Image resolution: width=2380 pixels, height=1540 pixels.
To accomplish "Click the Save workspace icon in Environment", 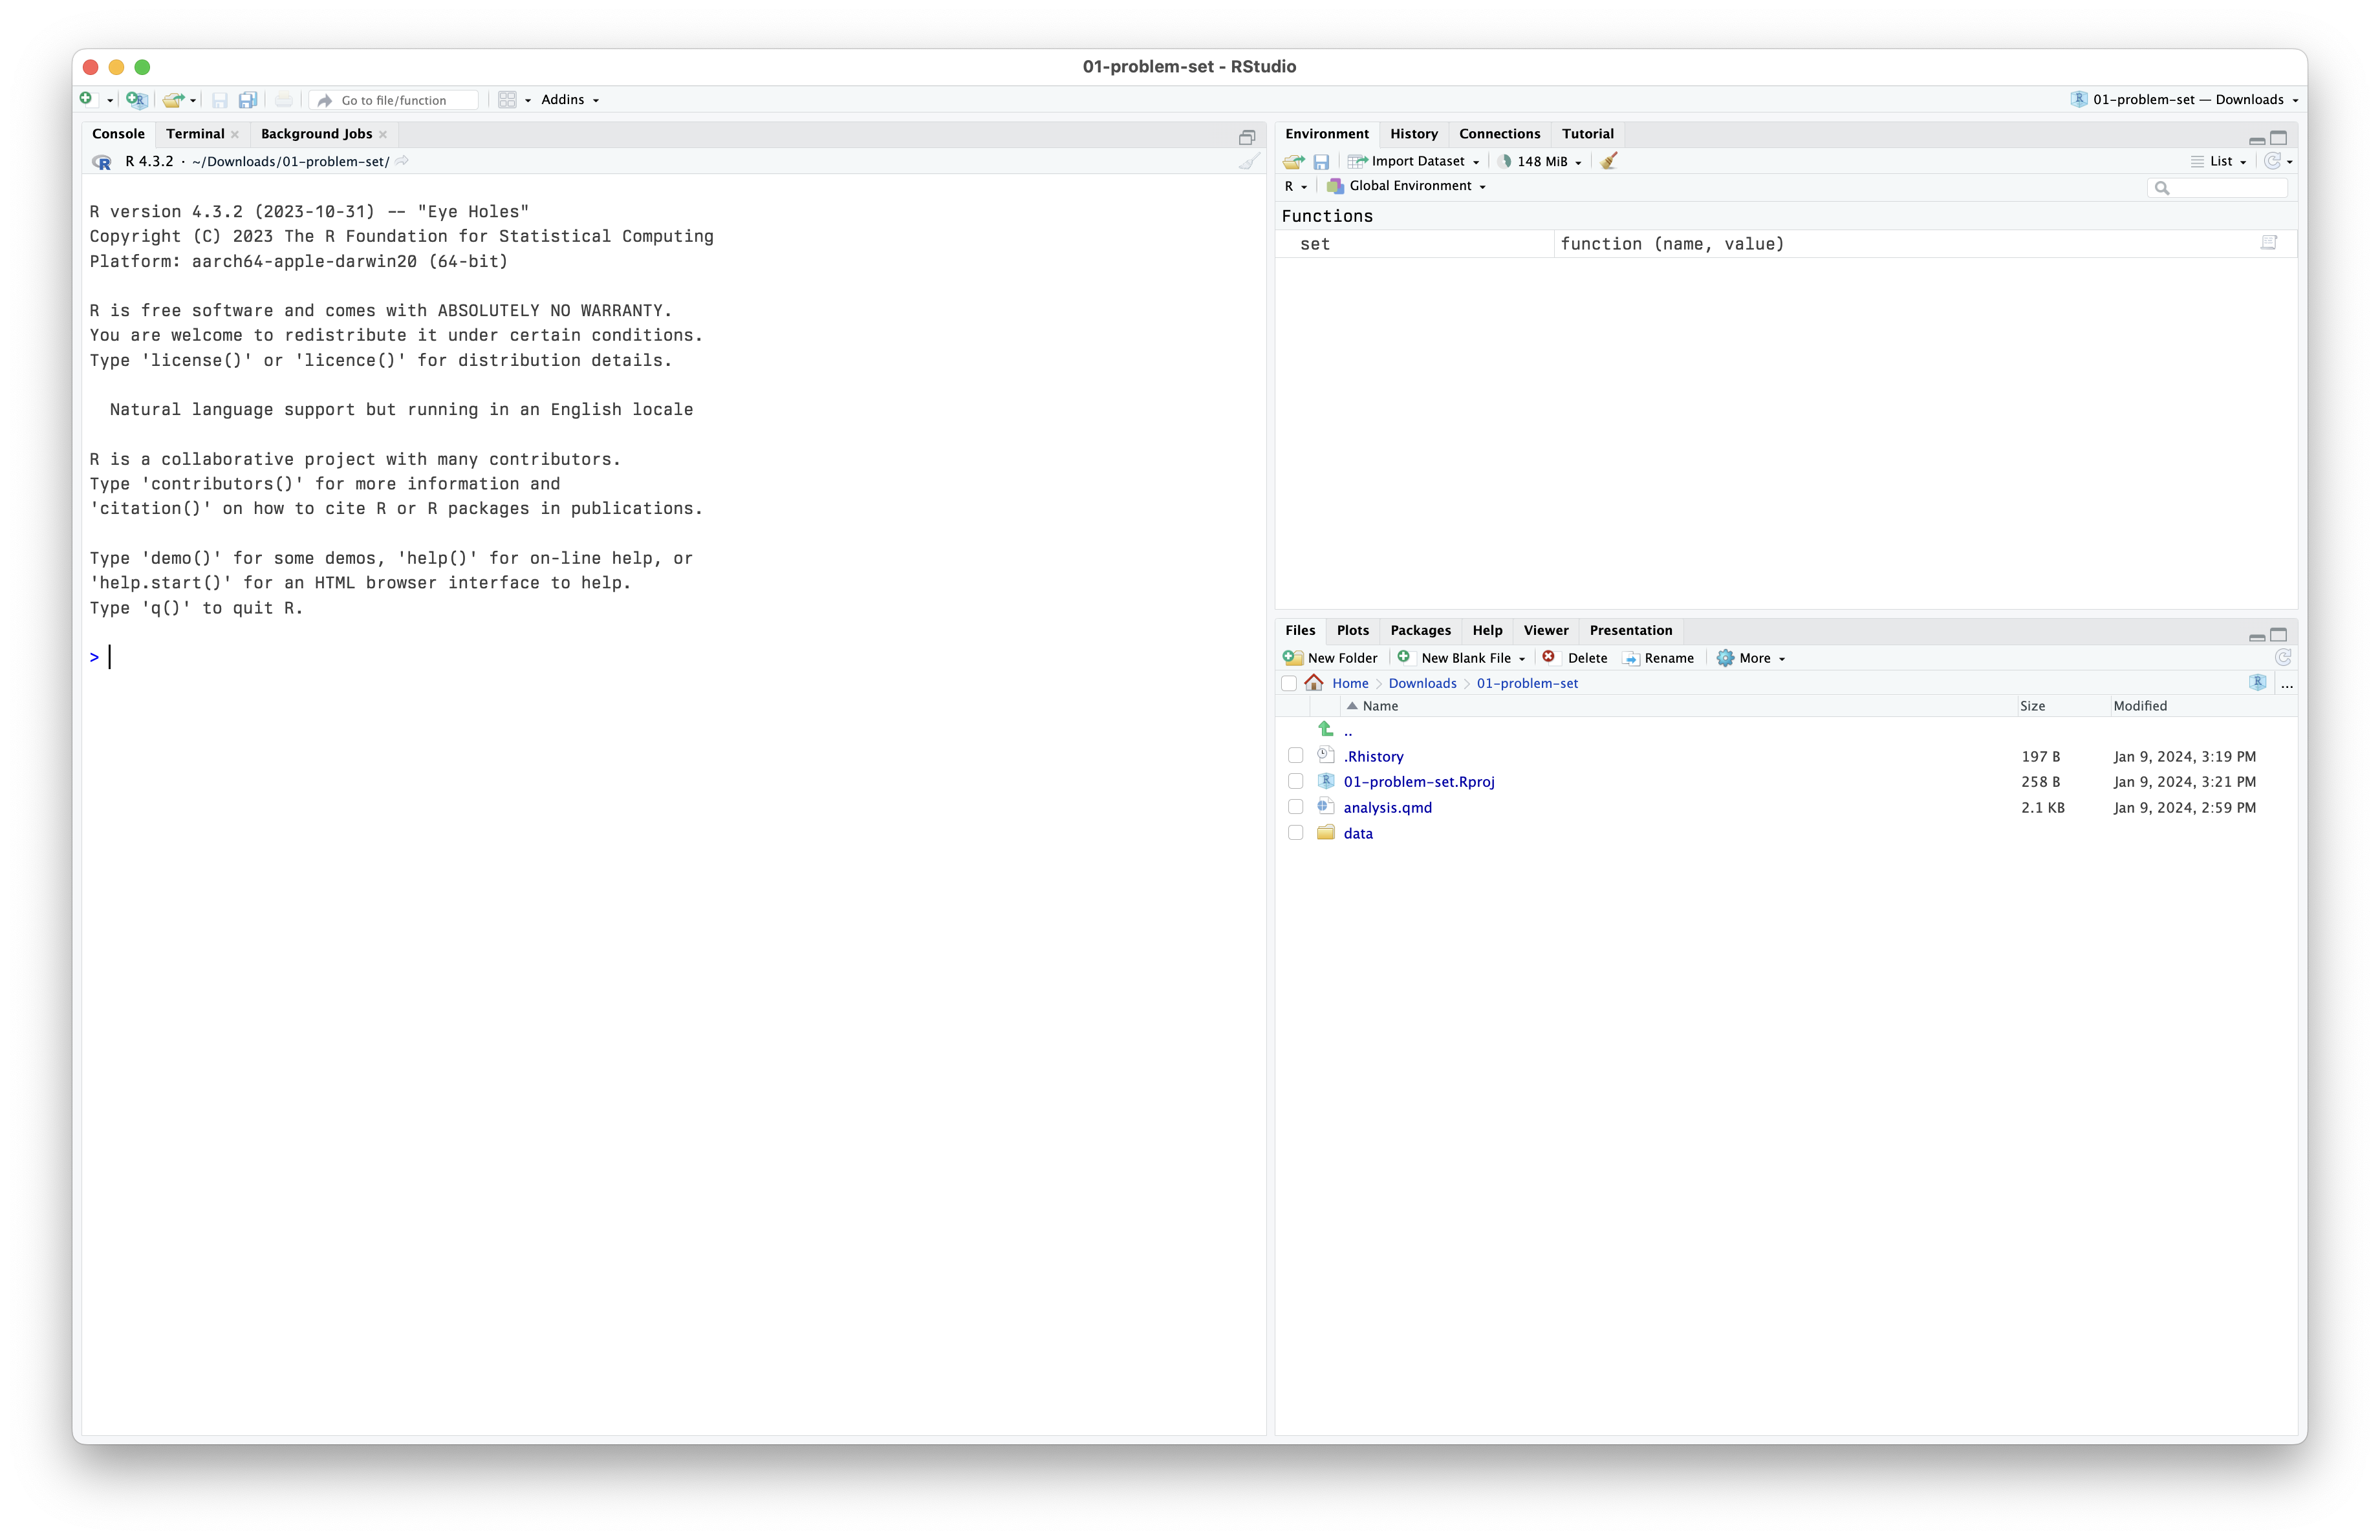I will [x=1321, y=161].
